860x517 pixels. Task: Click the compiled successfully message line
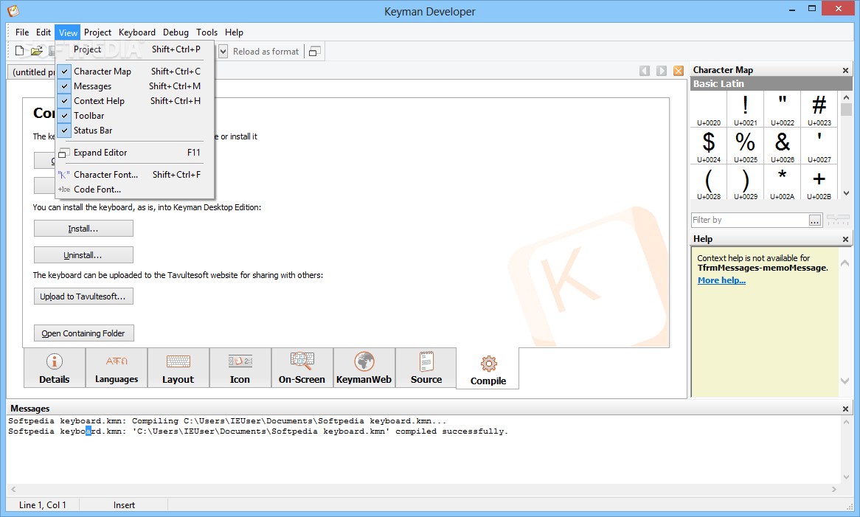(x=258, y=431)
